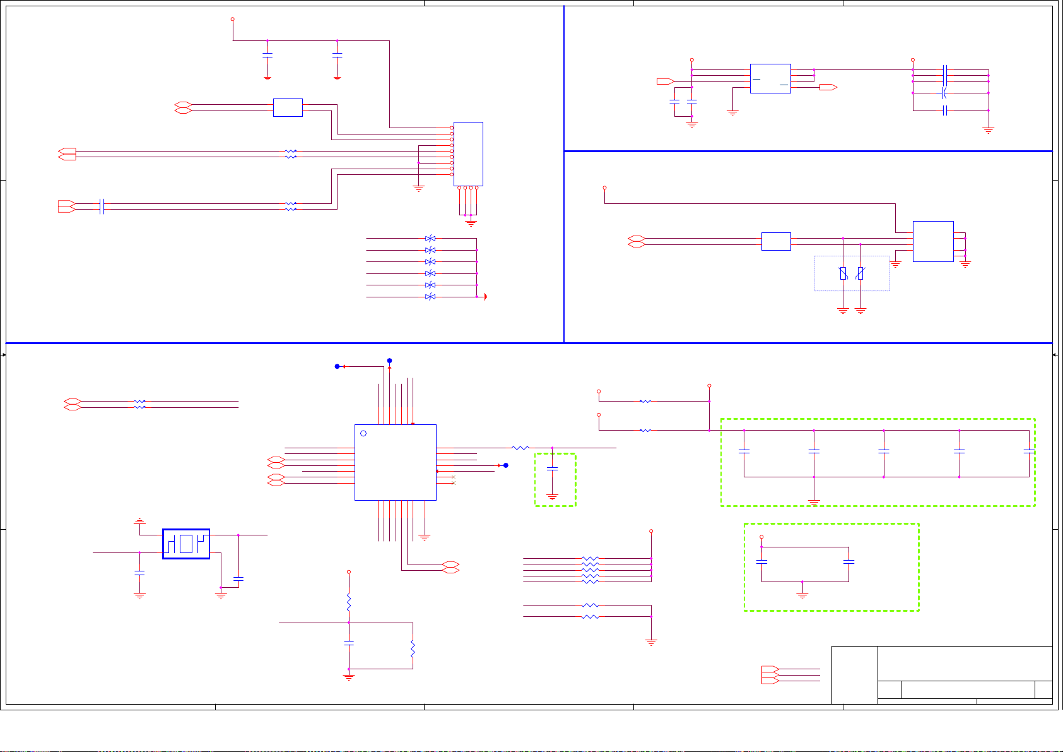Image resolution: width=1063 pixels, height=752 pixels.
Task: Select the square connector block with four right-side pins
Action: pyautogui.click(x=933, y=241)
